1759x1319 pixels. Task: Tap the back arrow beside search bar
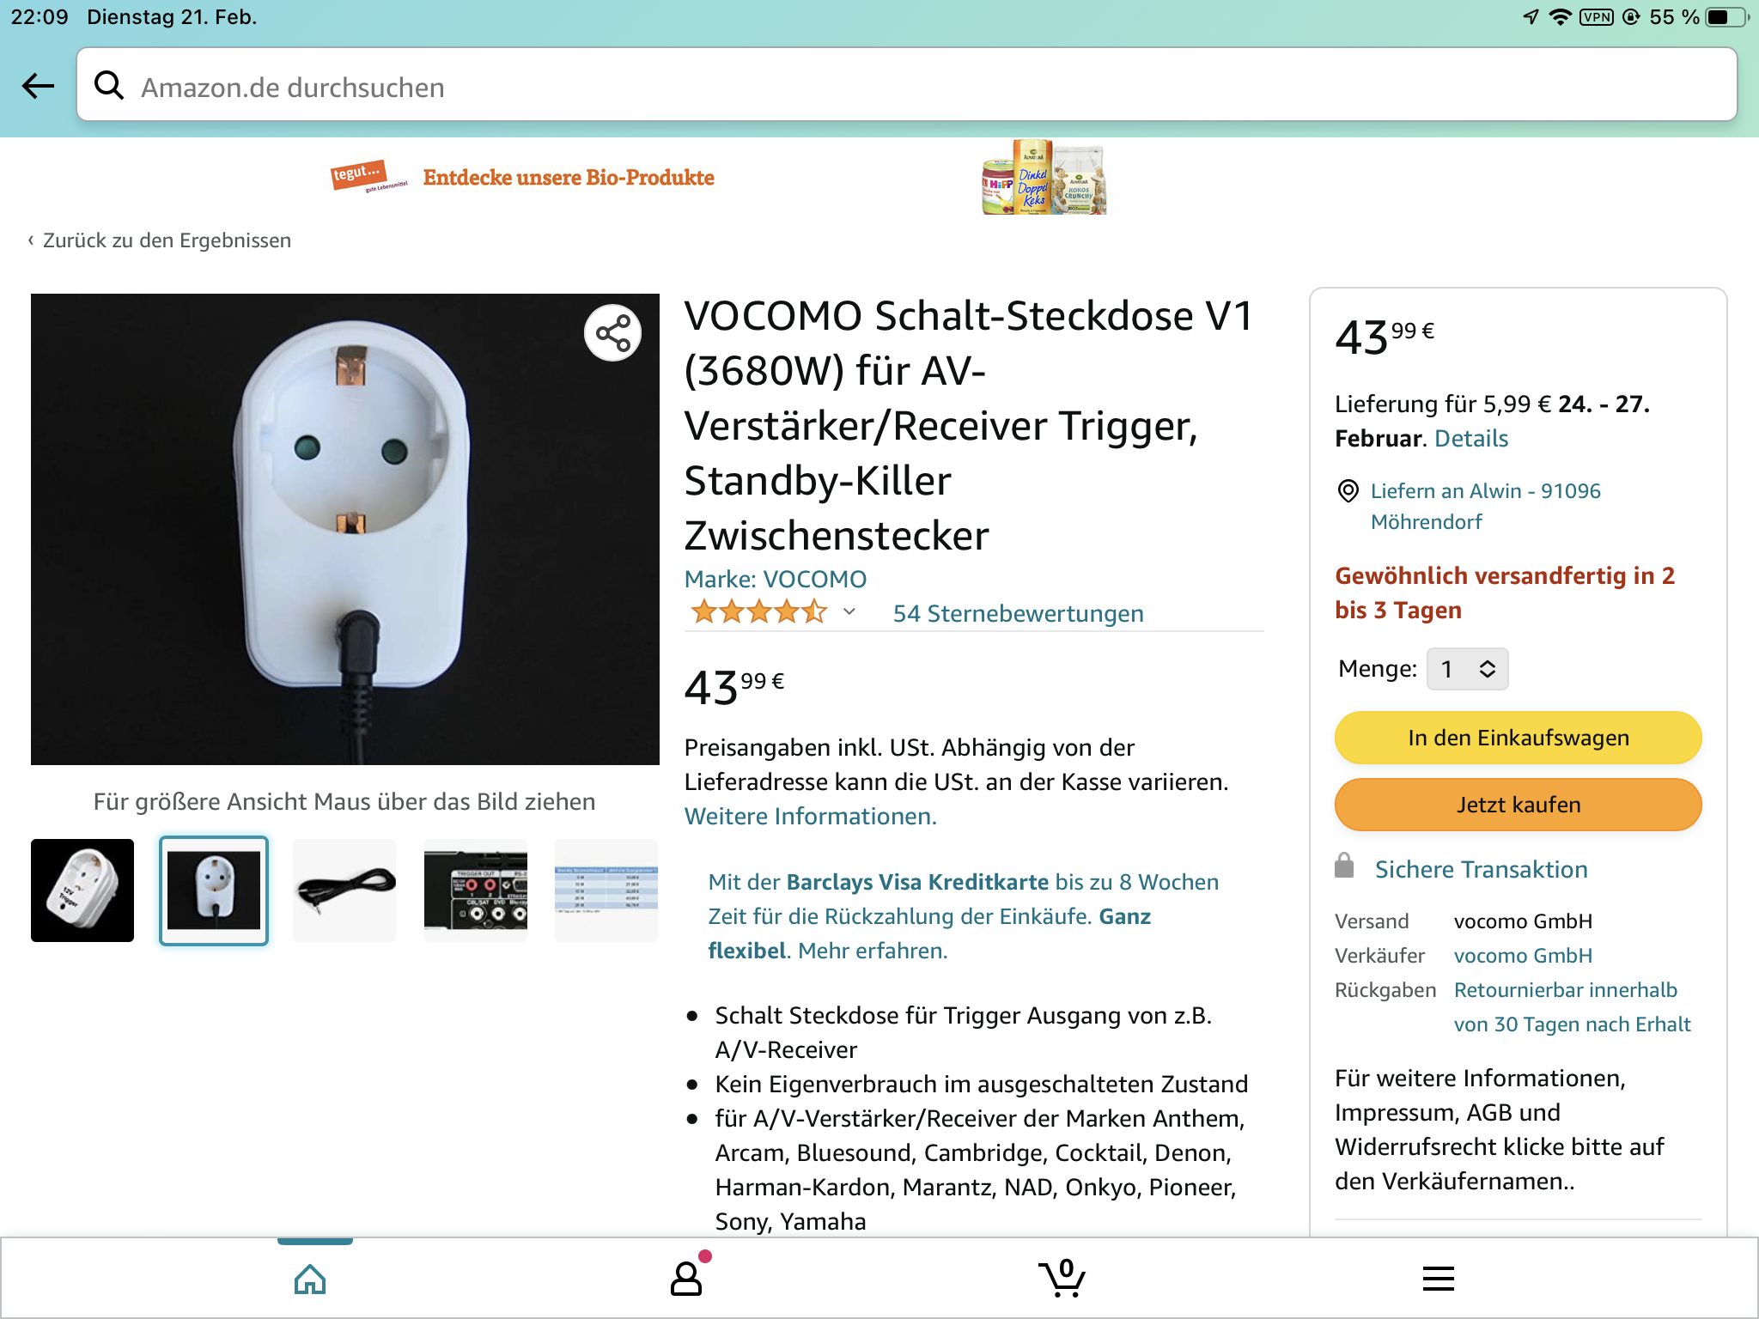(38, 86)
